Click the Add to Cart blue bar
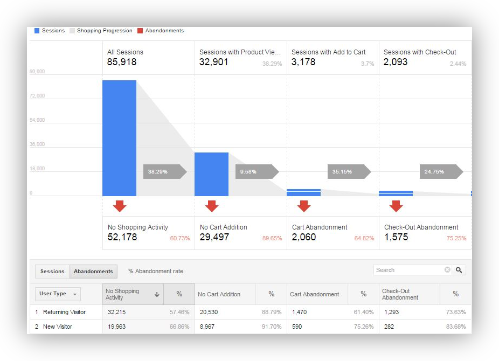This screenshot has height=361, width=499. point(303,192)
